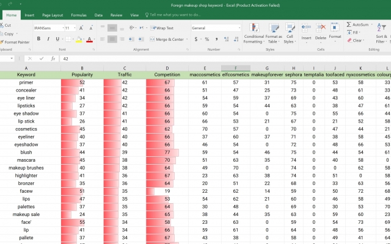Decrease font size with small A

pos(91,28)
